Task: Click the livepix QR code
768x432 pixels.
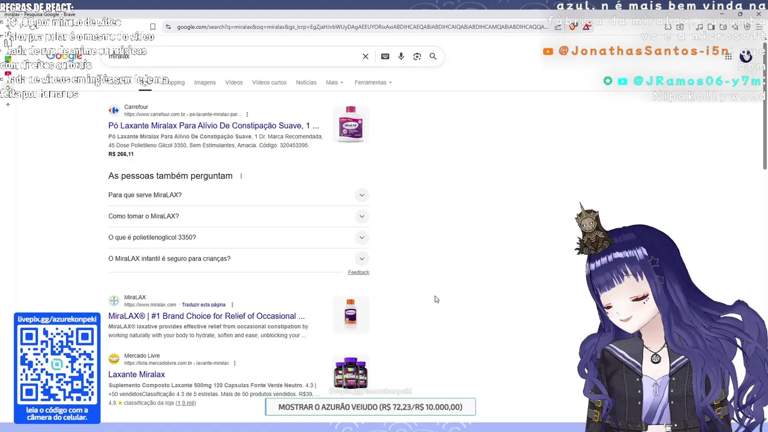Action: (x=57, y=365)
